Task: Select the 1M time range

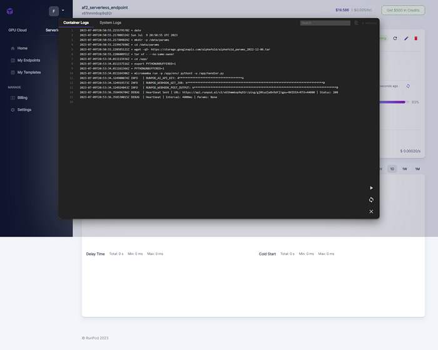Action: 417,169
